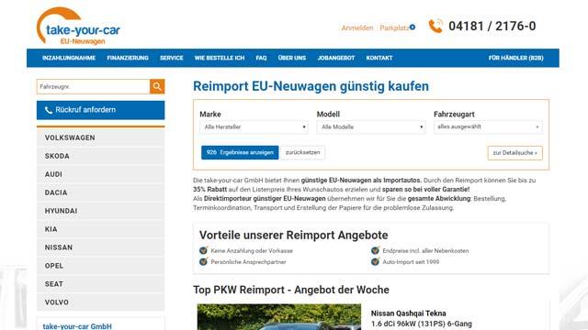Viewport: 588px width, 330px height.
Task: Select Kia in brand list
Action: point(100,229)
